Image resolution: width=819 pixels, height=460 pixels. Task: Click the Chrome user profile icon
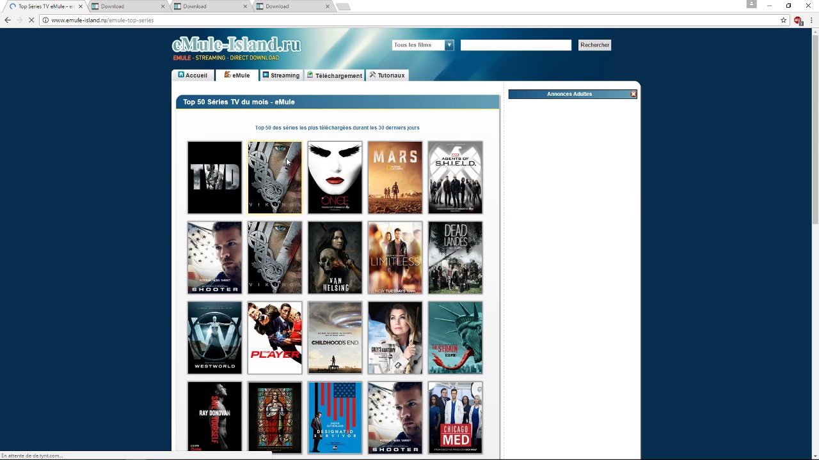tap(751, 4)
